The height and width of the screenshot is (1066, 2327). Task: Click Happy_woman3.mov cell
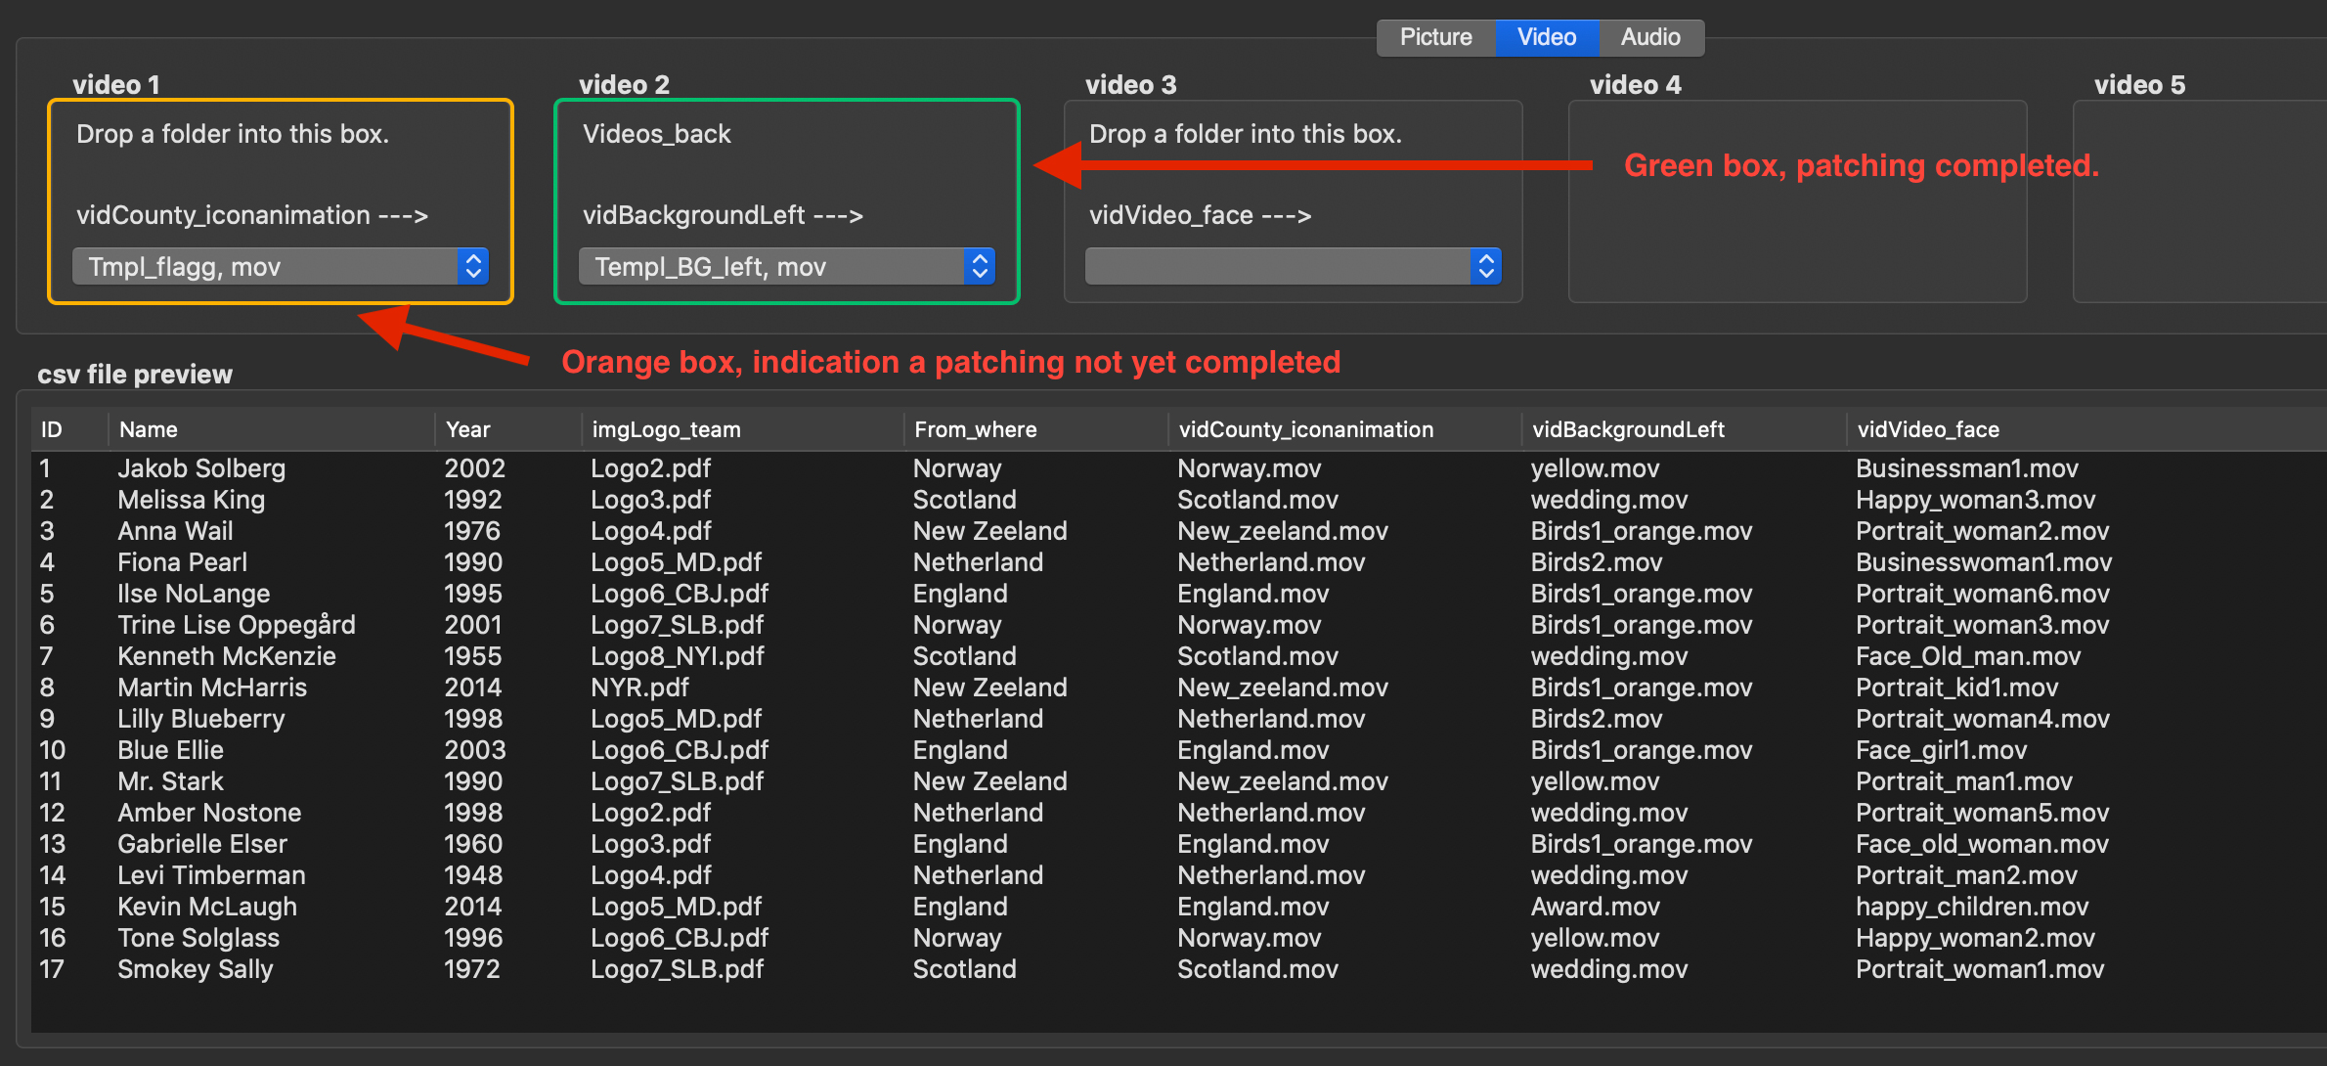[x=1976, y=500]
